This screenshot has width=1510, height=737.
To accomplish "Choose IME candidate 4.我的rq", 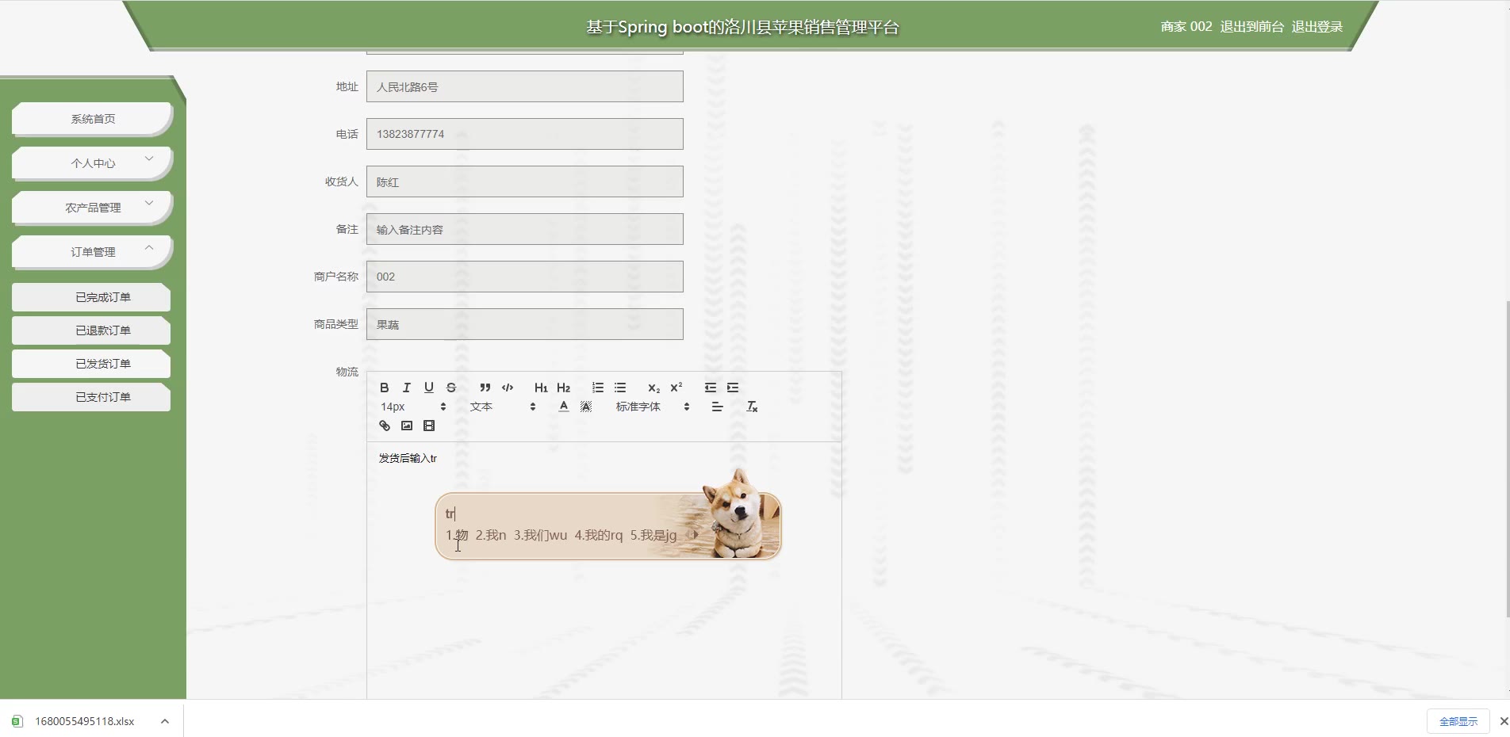I will pyautogui.click(x=599, y=535).
